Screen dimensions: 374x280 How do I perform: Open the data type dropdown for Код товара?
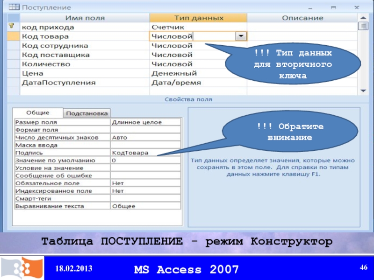241,36
